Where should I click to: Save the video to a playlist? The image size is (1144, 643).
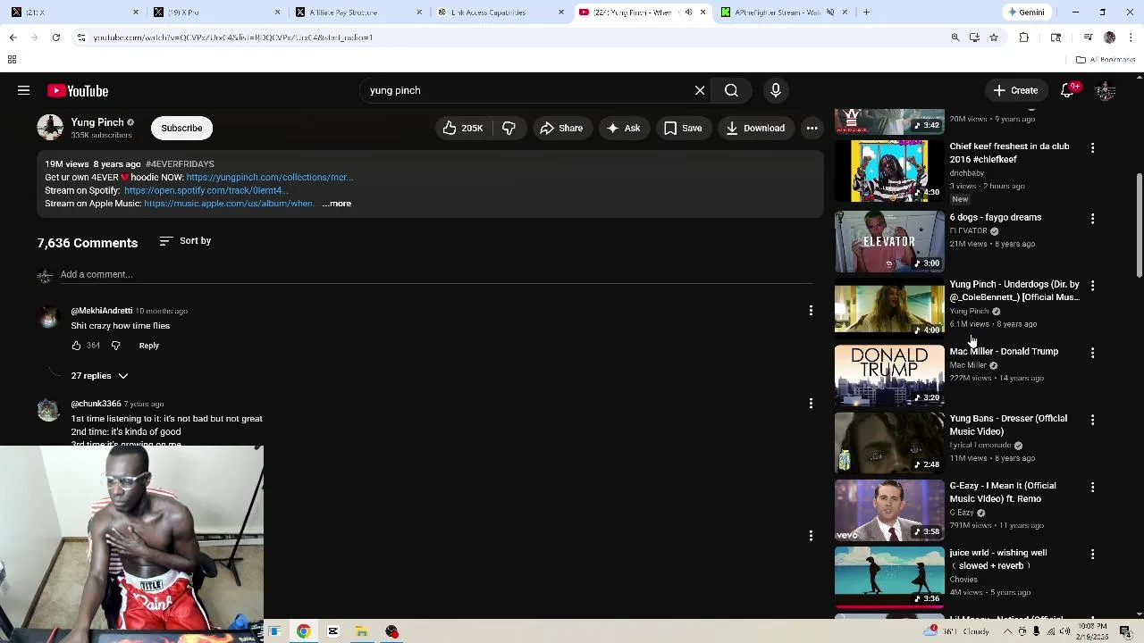click(683, 128)
